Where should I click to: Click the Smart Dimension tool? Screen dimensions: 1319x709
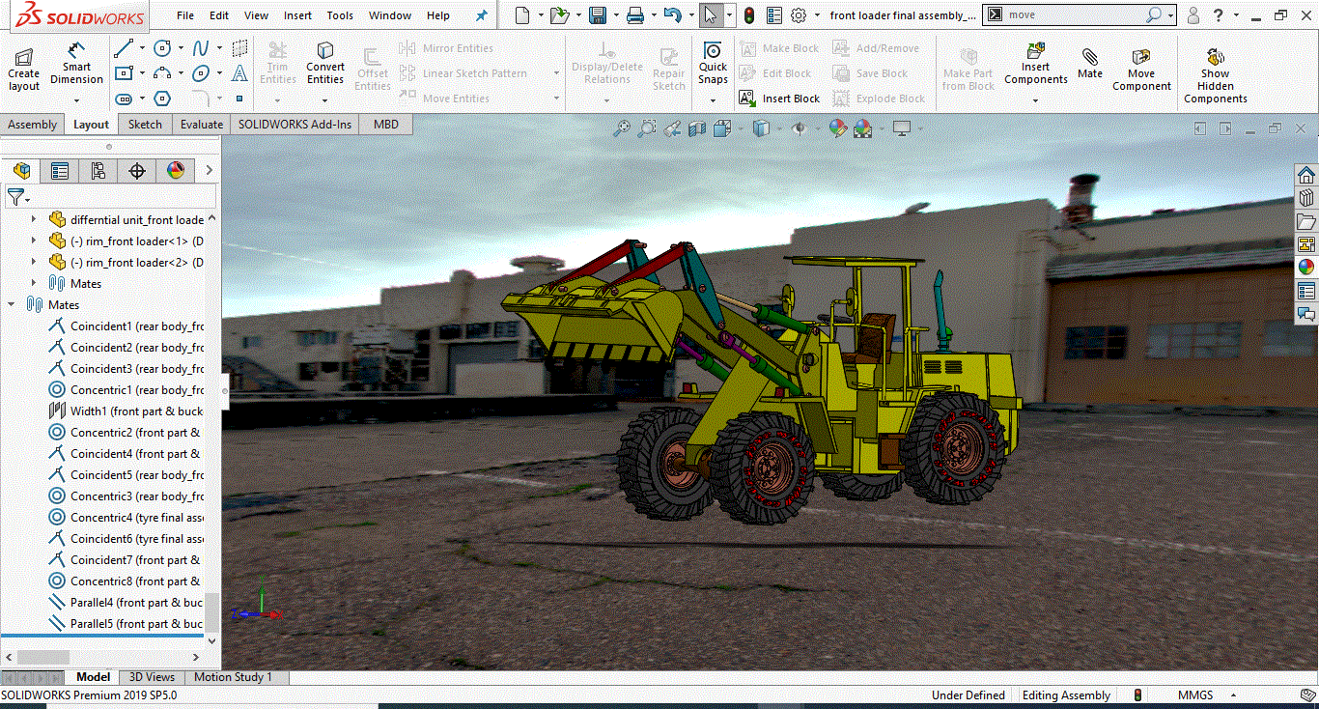(76, 64)
